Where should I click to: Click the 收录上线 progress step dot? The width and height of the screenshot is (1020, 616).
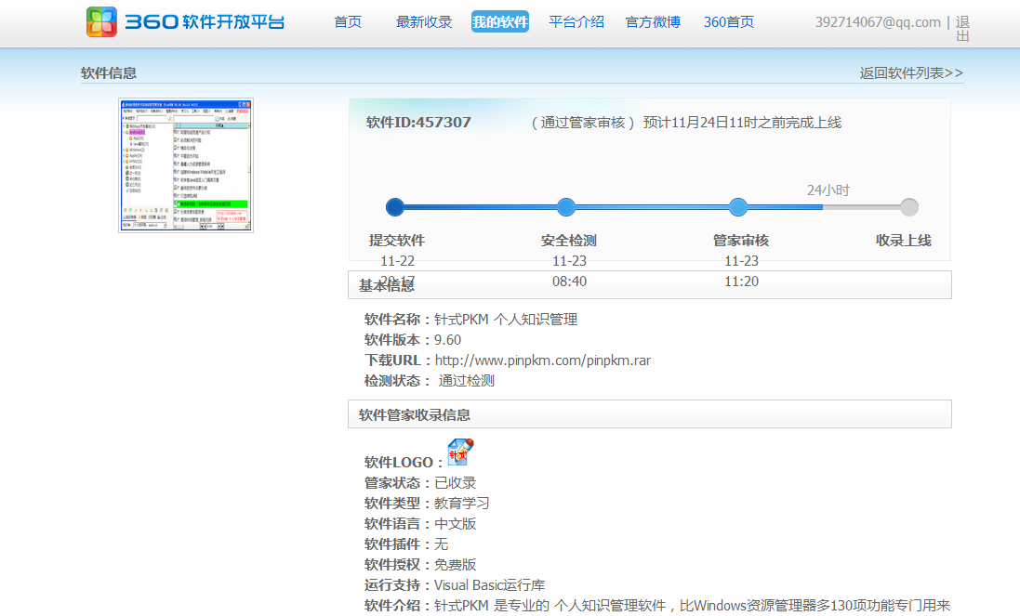coord(909,207)
